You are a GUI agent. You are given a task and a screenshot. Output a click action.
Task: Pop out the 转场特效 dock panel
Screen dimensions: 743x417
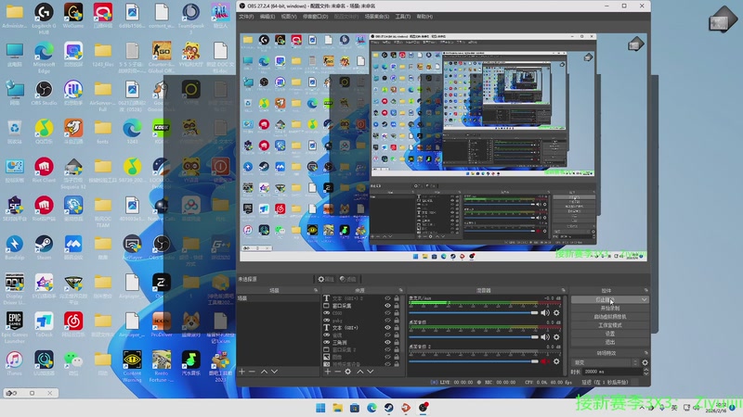[645, 353]
